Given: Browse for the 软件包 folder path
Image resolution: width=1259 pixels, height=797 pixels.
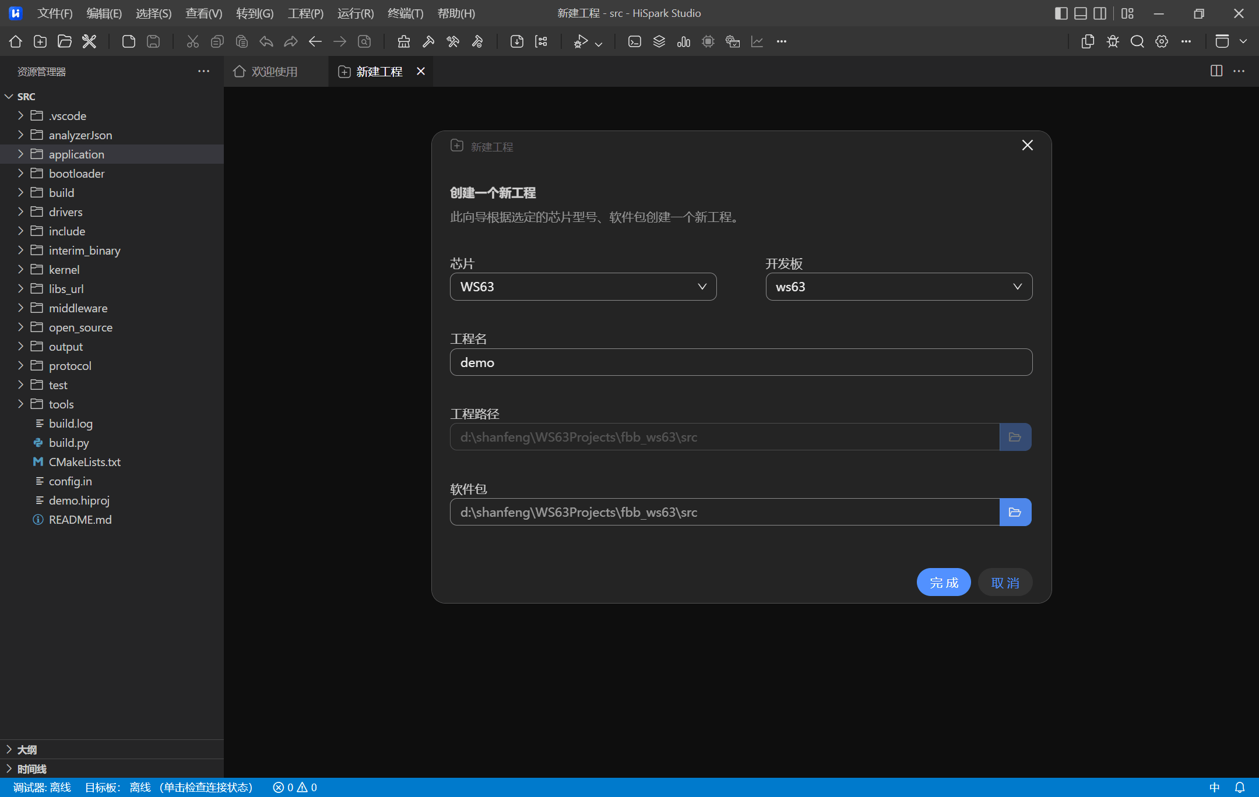Looking at the screenshot, I should [x=1015, y=512].
